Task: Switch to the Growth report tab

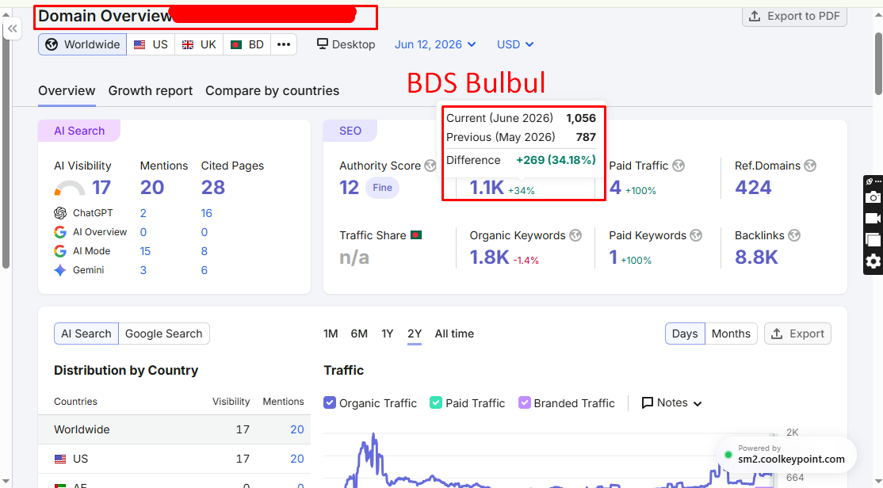Action: pos(151,90)
